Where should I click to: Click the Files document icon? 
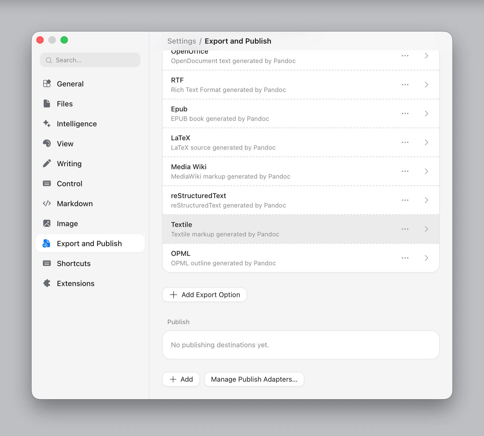pyautogui.click(x=47, y=104)
